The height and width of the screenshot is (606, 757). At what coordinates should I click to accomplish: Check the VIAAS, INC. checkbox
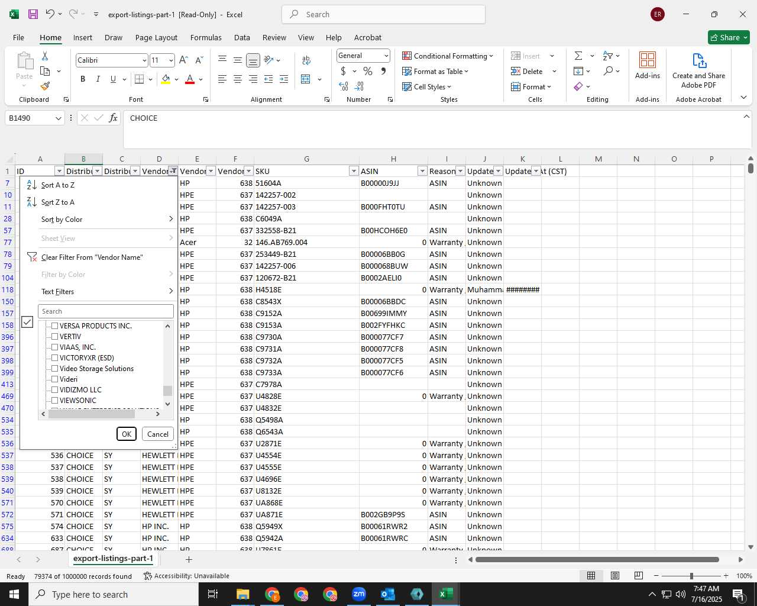(x=55, y=347)
